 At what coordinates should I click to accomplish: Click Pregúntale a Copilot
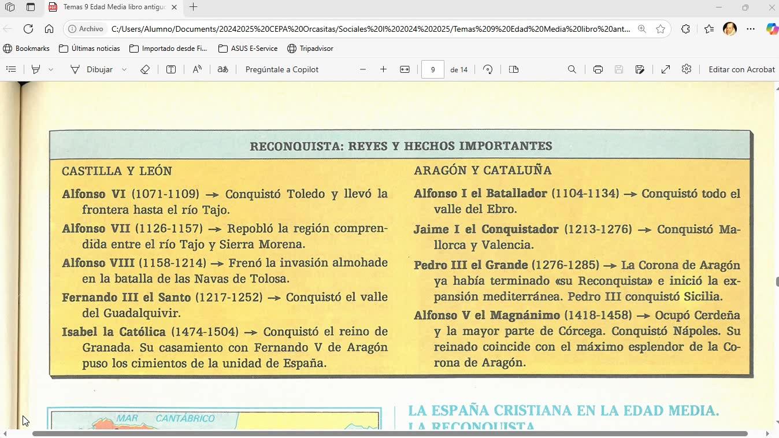point(281,69)
